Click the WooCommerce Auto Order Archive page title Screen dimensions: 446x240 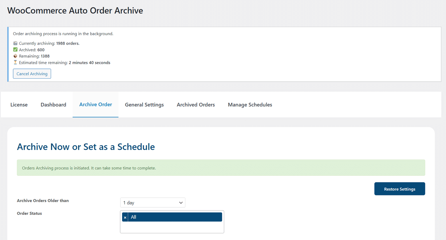pos(75,11)
